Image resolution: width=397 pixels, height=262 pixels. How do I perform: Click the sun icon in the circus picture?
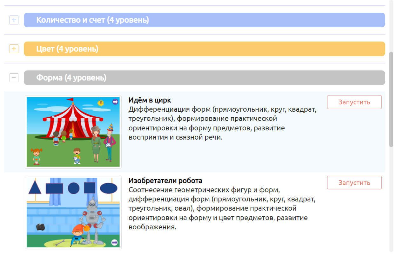click(x=101, y=103)
